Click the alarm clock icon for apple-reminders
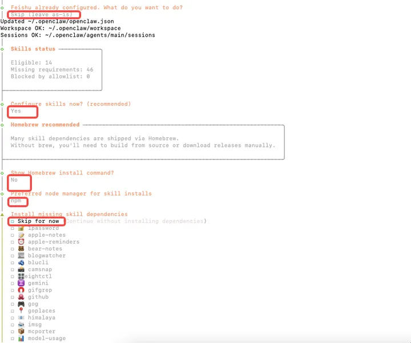Screen dimensions: 411x343 click(x=21, y=242)
